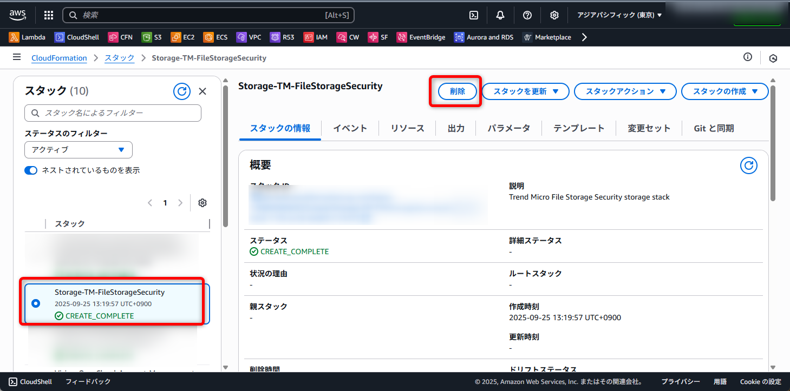Viewport: 790px width, 391px height.
Task: Click the 削除 button
Action: tap(458, 91)
